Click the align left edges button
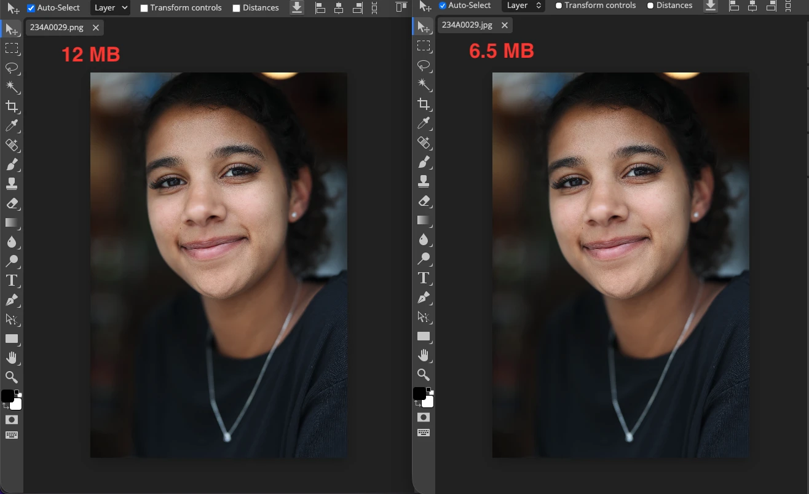 click(x=320, y=8)
